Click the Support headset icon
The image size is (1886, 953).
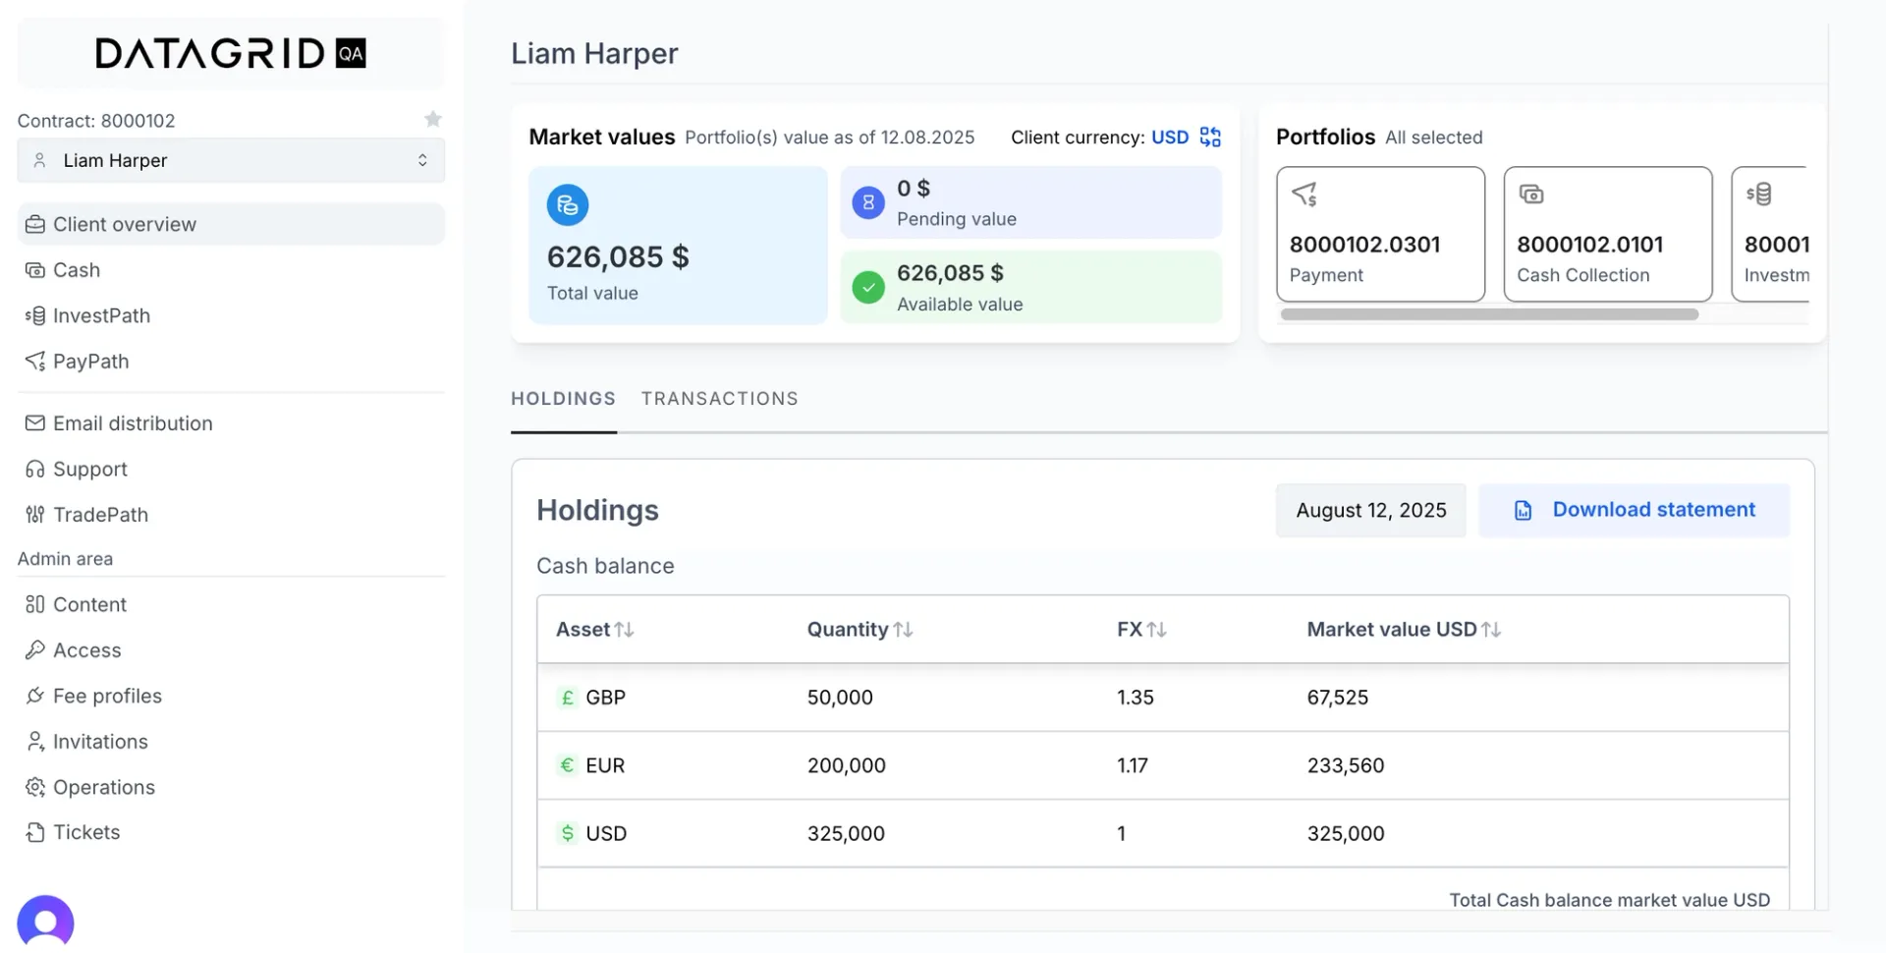click(35, 470)
